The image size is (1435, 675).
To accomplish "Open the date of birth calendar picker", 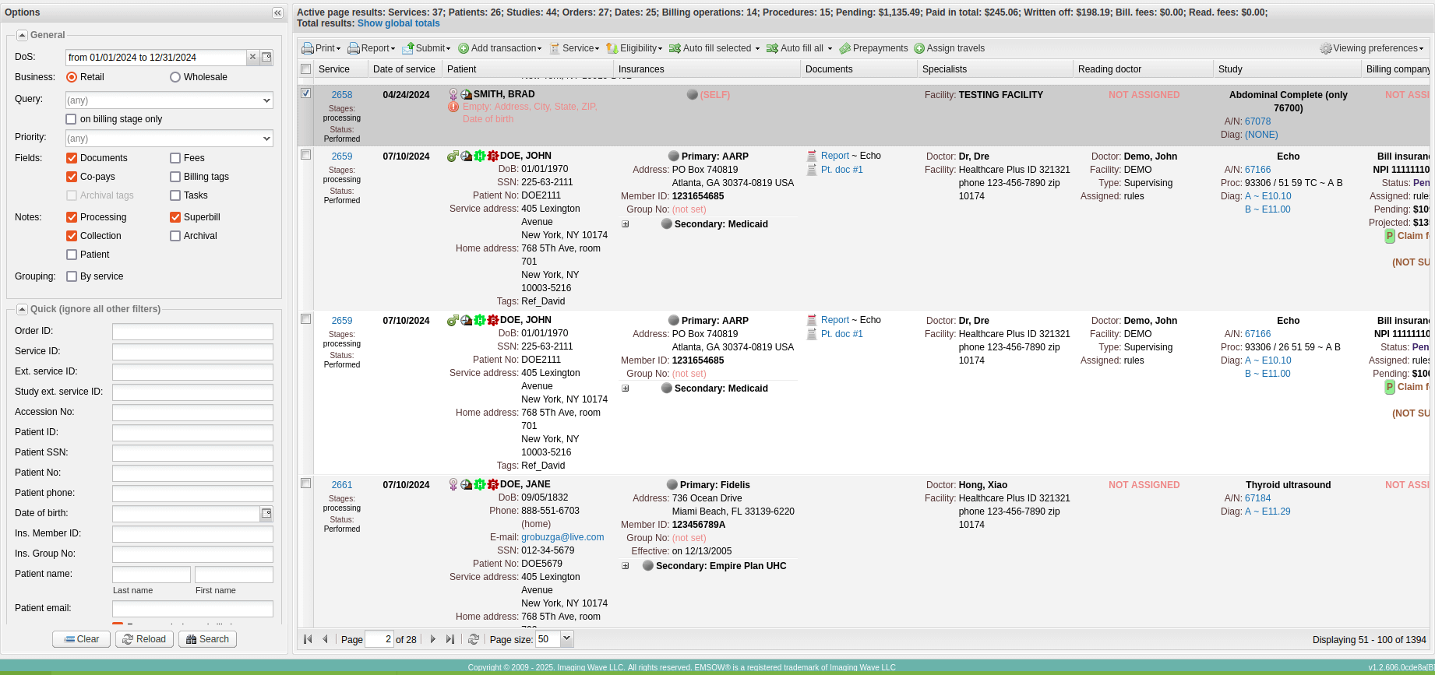I will coord(266,514).
